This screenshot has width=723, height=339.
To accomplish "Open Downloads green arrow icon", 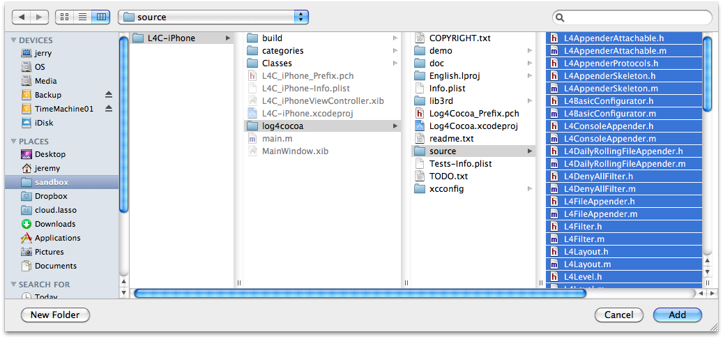I will 26,224.
